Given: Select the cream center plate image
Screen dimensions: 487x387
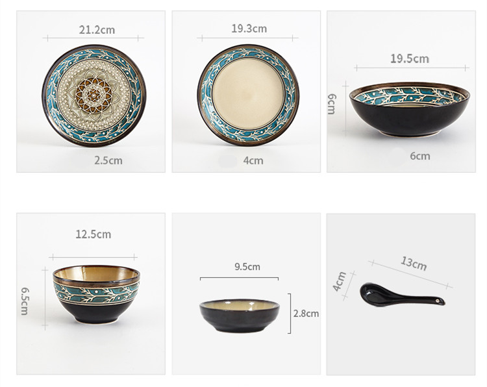Looking at the screenshot, I should 248,95.
